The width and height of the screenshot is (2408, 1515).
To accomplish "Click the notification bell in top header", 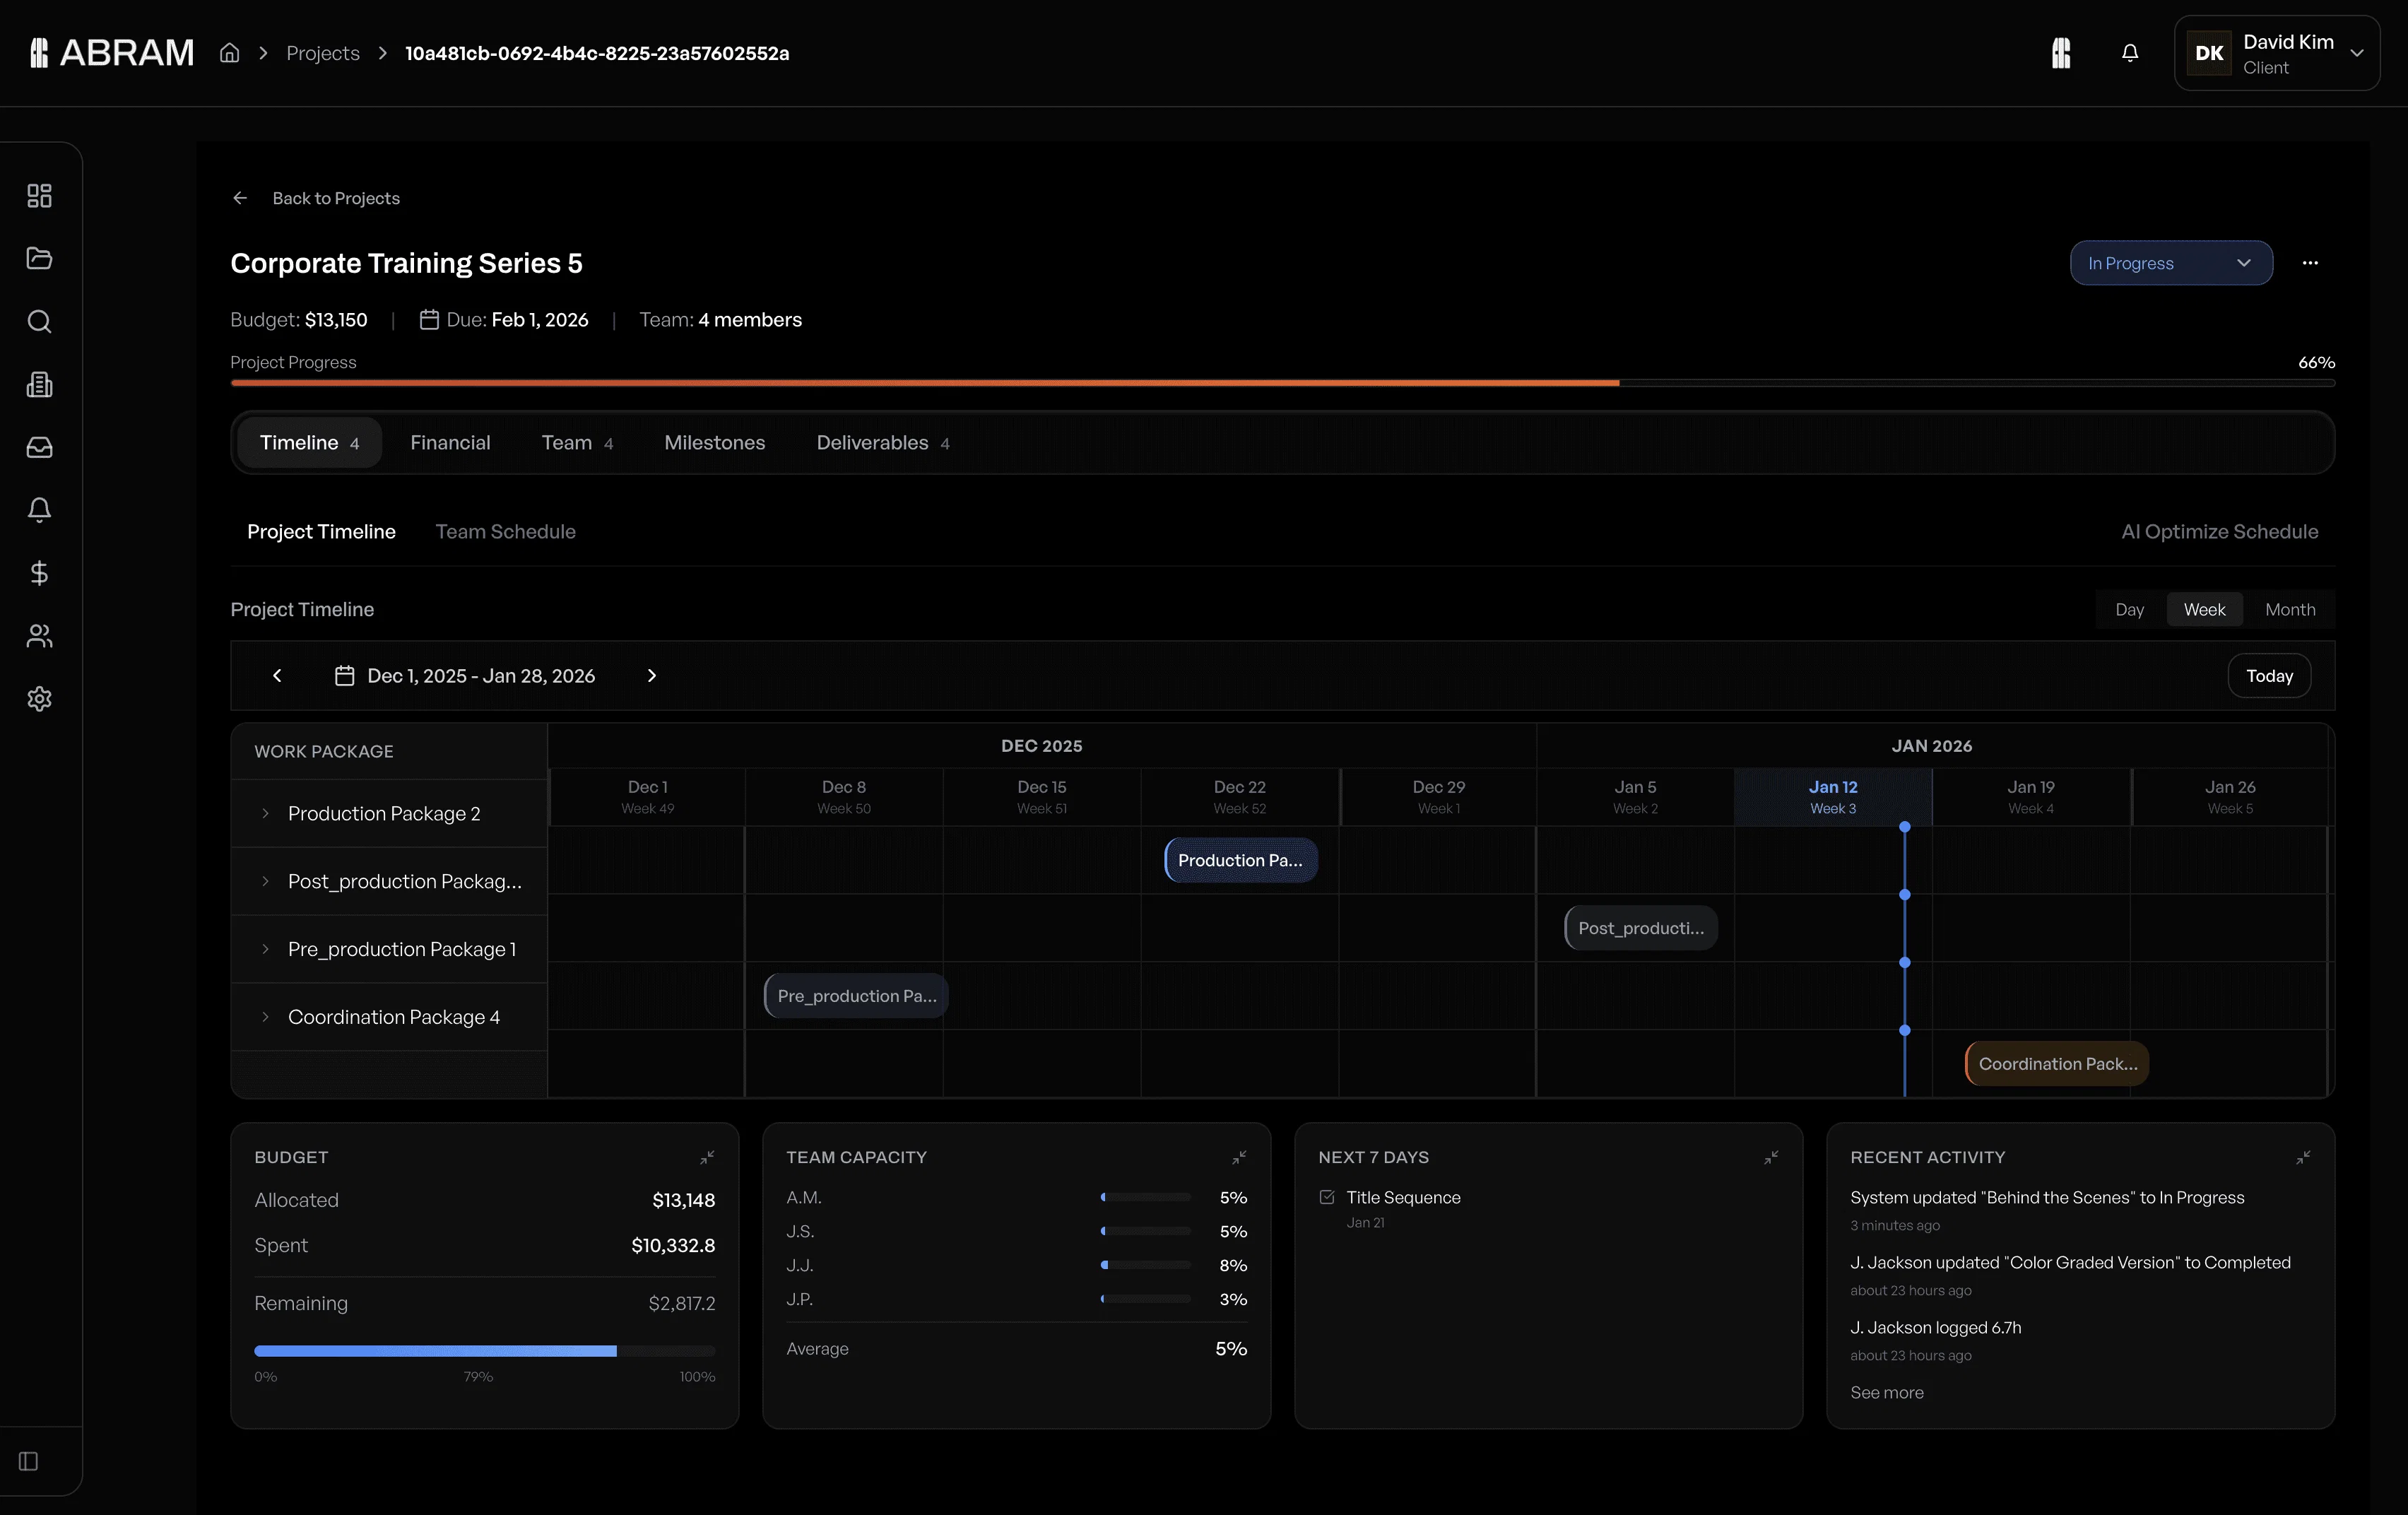I will click(x=2130, y=53).
